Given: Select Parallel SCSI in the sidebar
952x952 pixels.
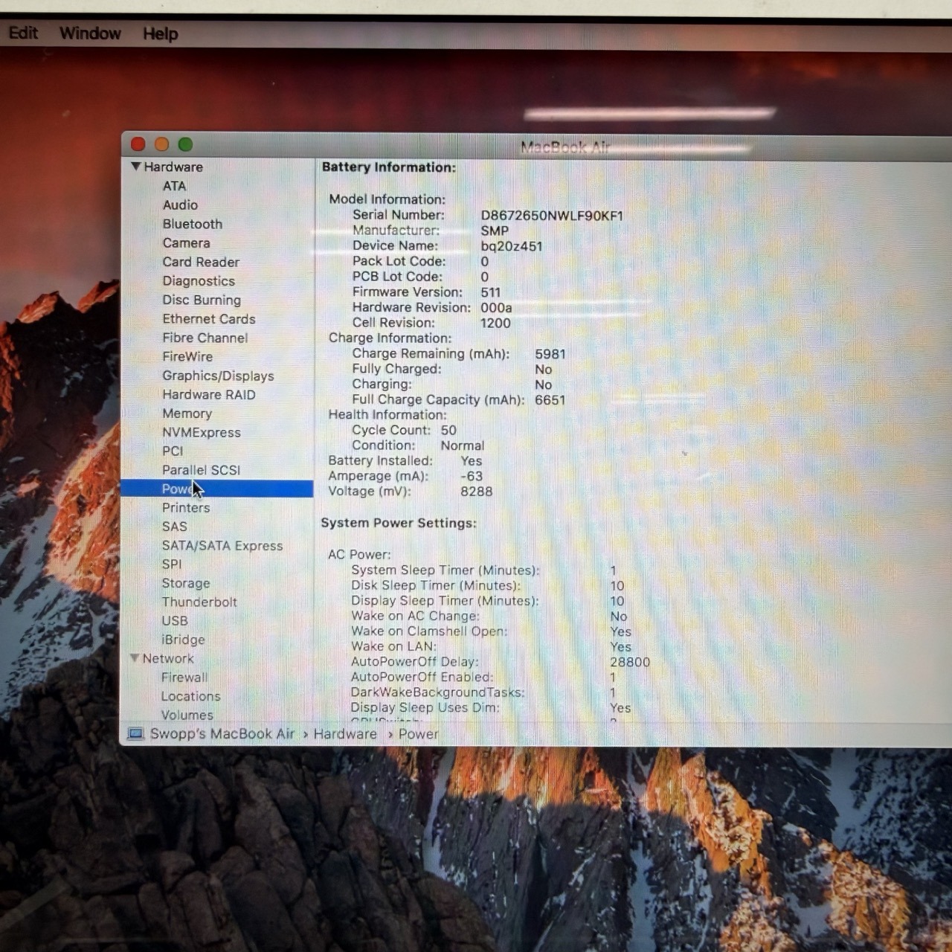Looking at the screenshot, I should (201, 470).
